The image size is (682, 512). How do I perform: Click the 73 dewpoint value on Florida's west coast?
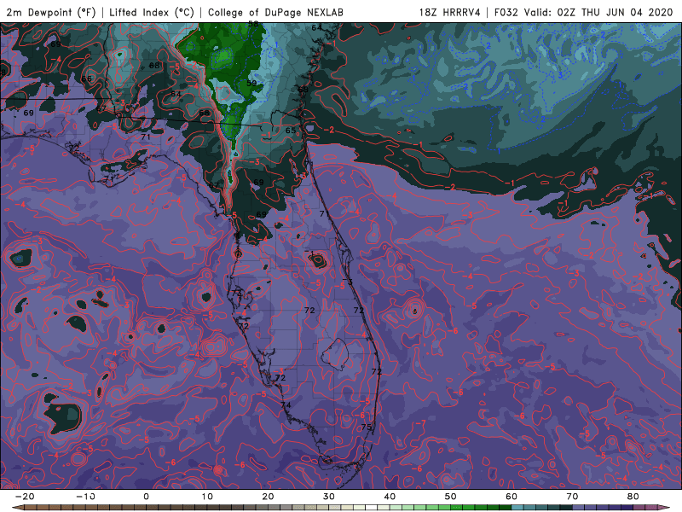tap(236, 293)
